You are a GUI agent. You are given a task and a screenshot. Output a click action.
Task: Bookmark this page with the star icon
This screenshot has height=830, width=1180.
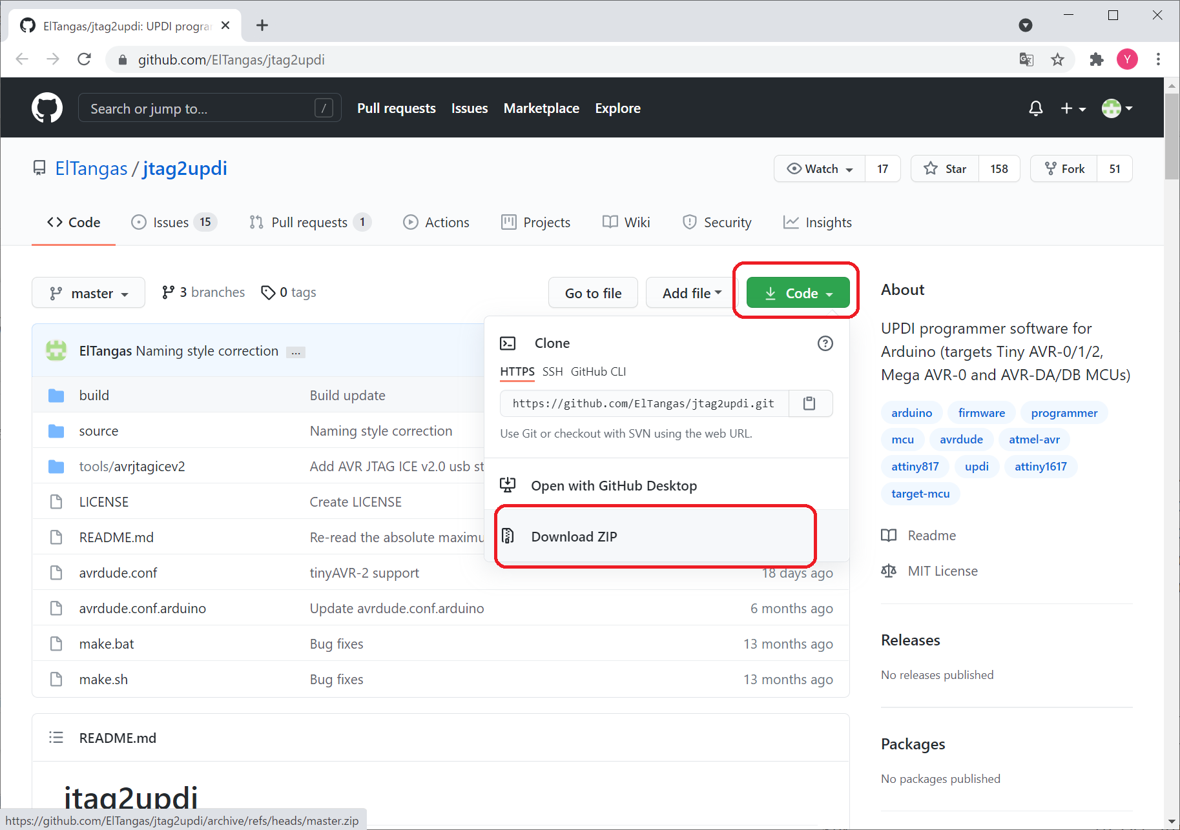tap(1057, 60)
